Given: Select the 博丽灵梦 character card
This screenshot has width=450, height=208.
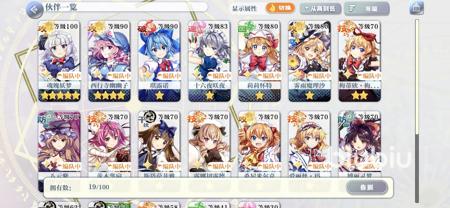Looking at the screenshot, I should (x=359, y=144).
